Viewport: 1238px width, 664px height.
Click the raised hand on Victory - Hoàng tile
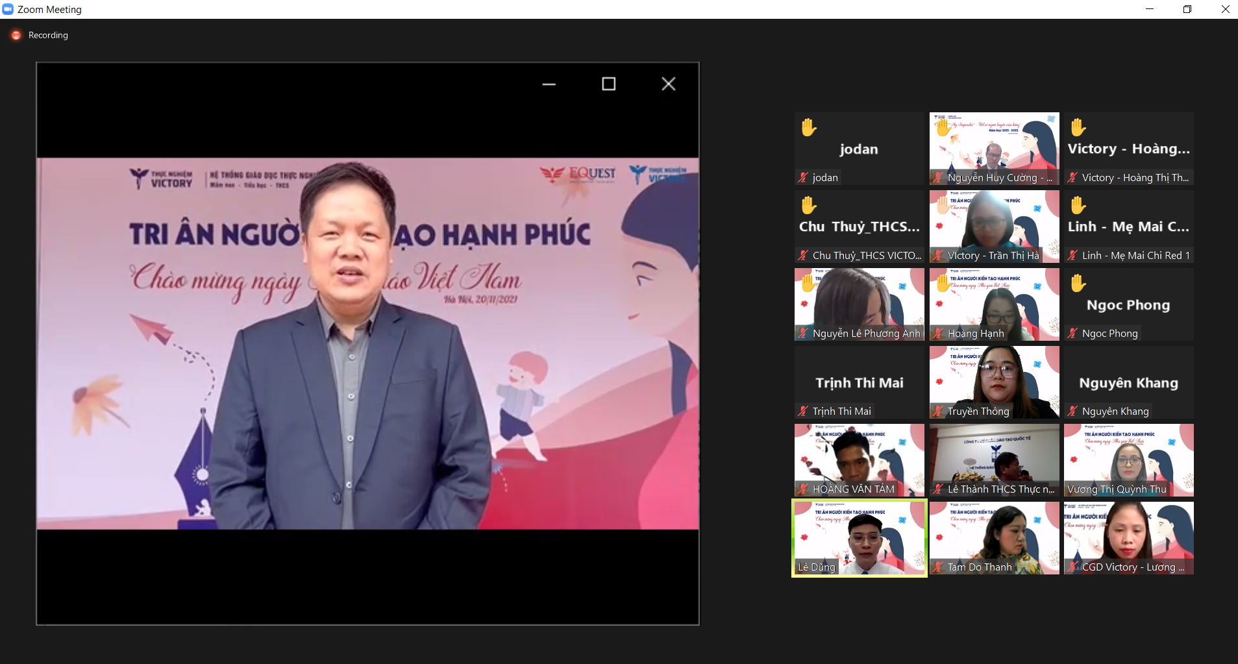(x=1077, y=128)
